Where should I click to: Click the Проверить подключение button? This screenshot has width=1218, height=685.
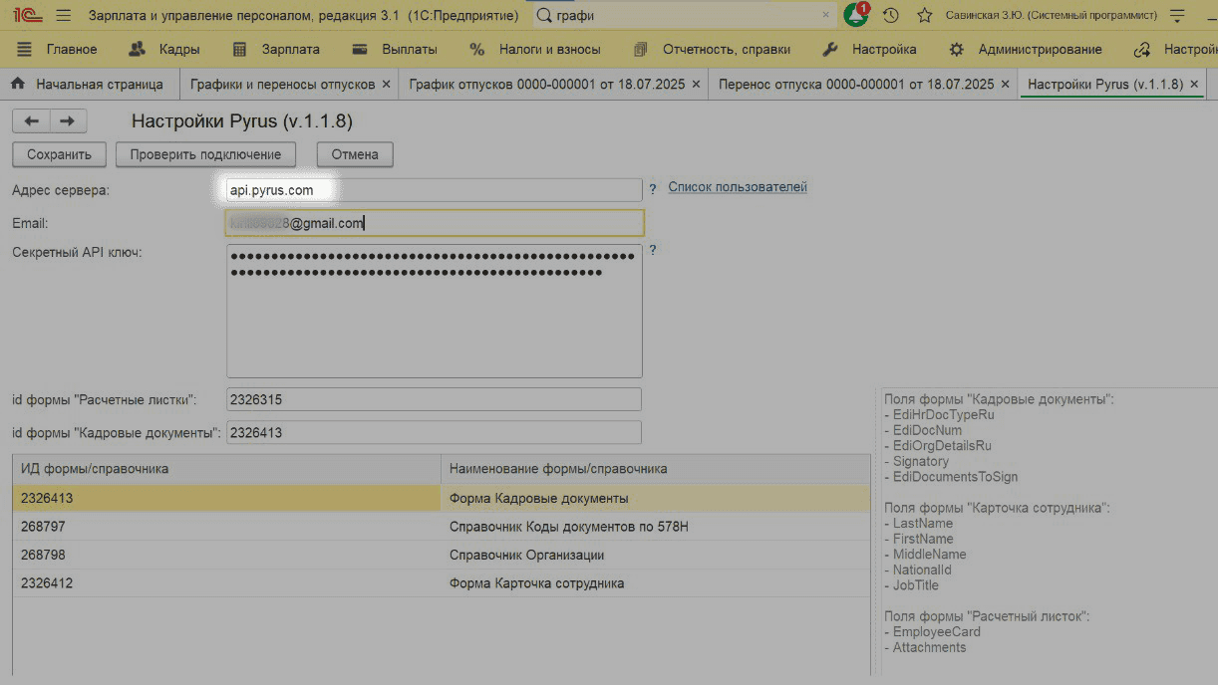click(x=205, y=154)
